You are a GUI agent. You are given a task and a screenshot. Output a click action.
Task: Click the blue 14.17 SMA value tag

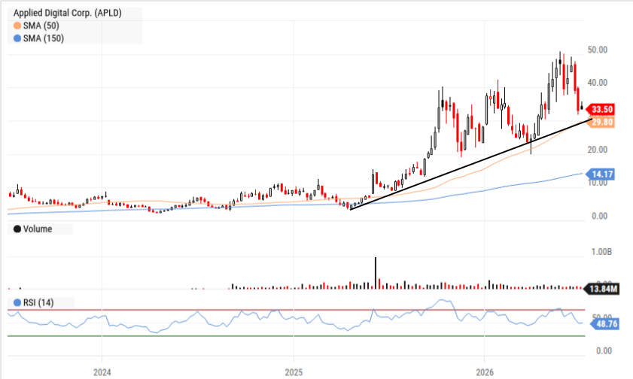(601, 174)
